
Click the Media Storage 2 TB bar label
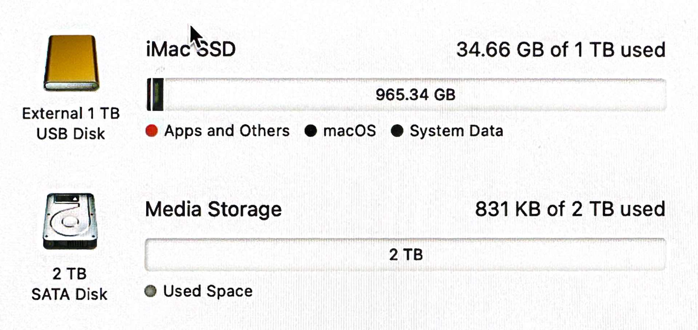[x=405, y=255]
